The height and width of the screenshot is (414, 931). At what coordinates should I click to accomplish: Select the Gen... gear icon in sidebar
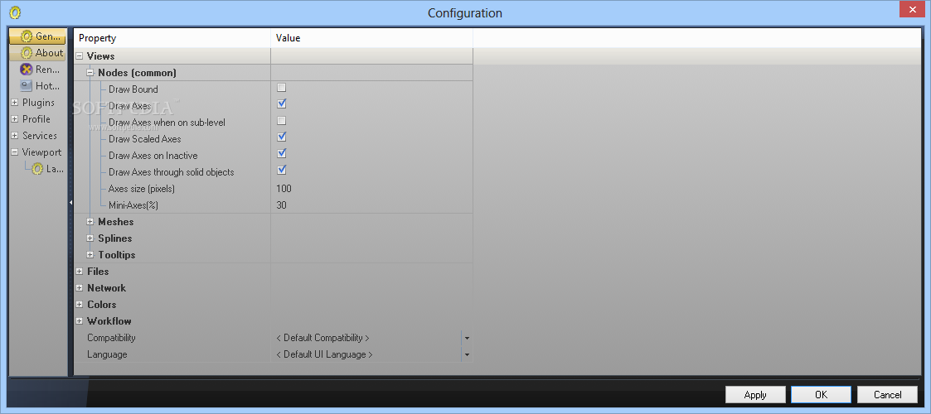pyautogui.click(x=27, y=36)
